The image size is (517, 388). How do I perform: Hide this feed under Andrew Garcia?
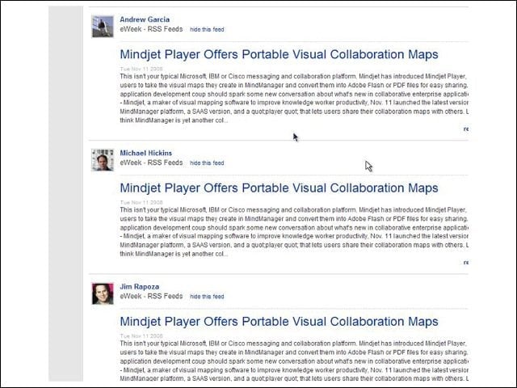click(x=207, y=29)
